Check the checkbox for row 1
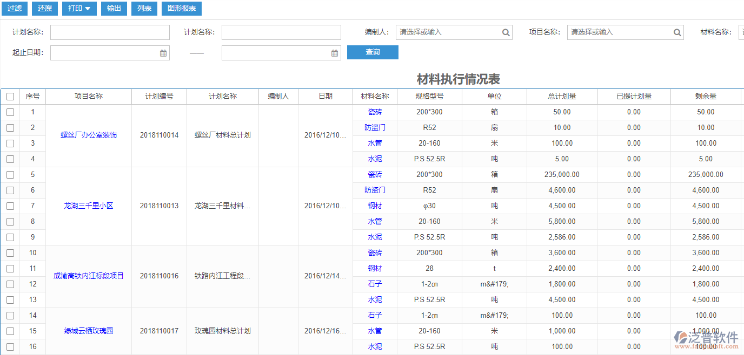This screenshot has width=744, height=355. pyautogui.click(x=10, y=112)
